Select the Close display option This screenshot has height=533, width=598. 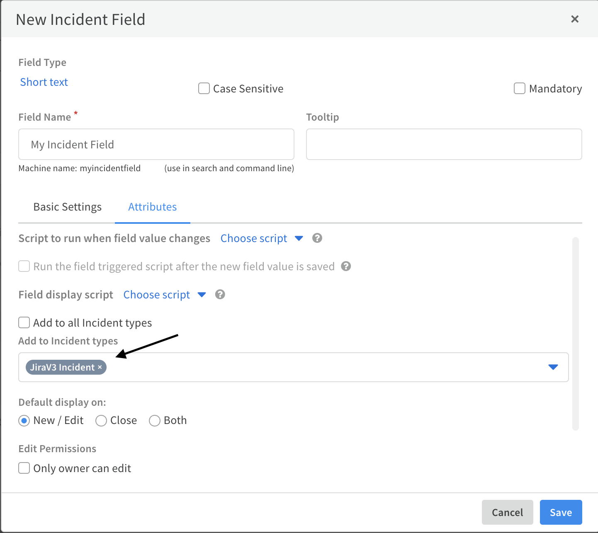pyautogui.click(x=101, y=421)
